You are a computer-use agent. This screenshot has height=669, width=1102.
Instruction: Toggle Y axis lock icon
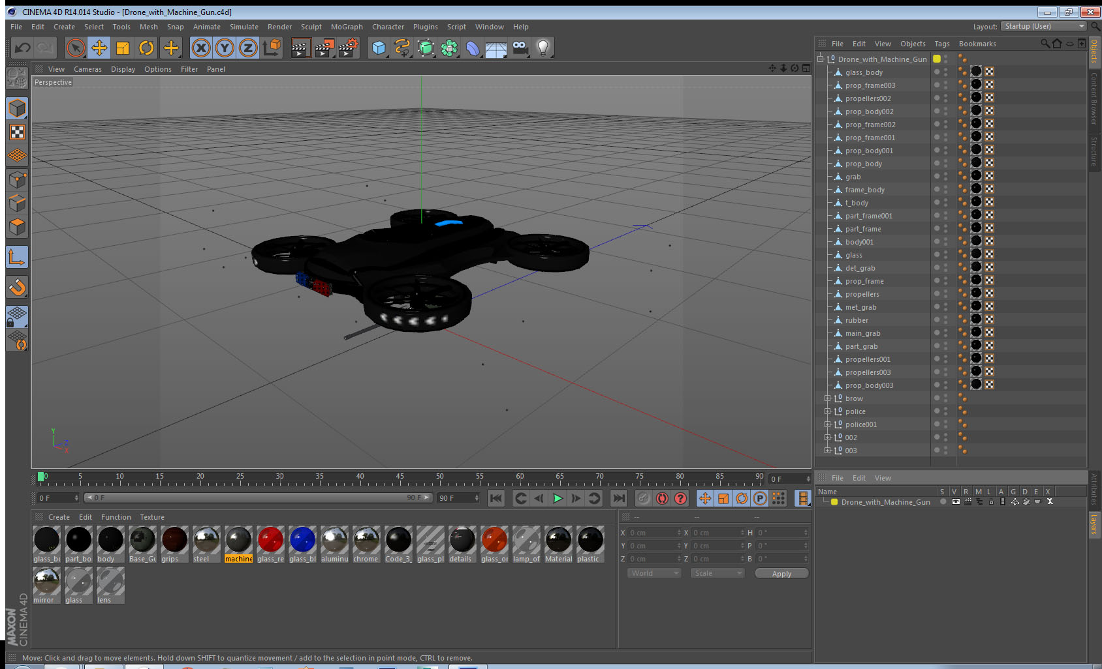[225, 48]
